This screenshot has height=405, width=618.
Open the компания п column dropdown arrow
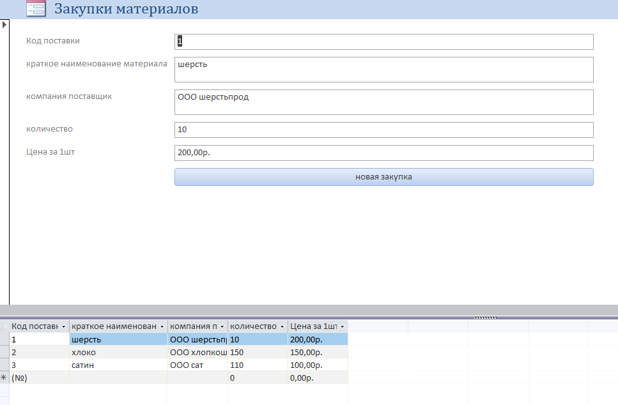click(x=222, y=326)
